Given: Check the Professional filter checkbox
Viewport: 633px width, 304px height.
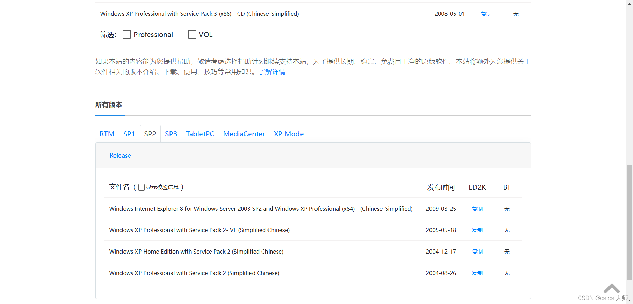Looking at the screenshot, I should pos(127,34).
